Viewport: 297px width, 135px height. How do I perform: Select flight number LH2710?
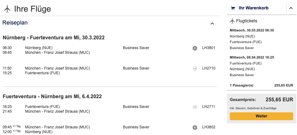click(209, 68)
